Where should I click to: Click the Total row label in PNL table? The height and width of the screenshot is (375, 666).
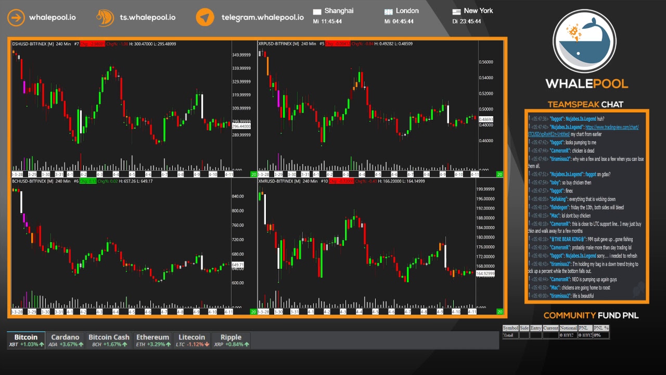coord(510,335)
